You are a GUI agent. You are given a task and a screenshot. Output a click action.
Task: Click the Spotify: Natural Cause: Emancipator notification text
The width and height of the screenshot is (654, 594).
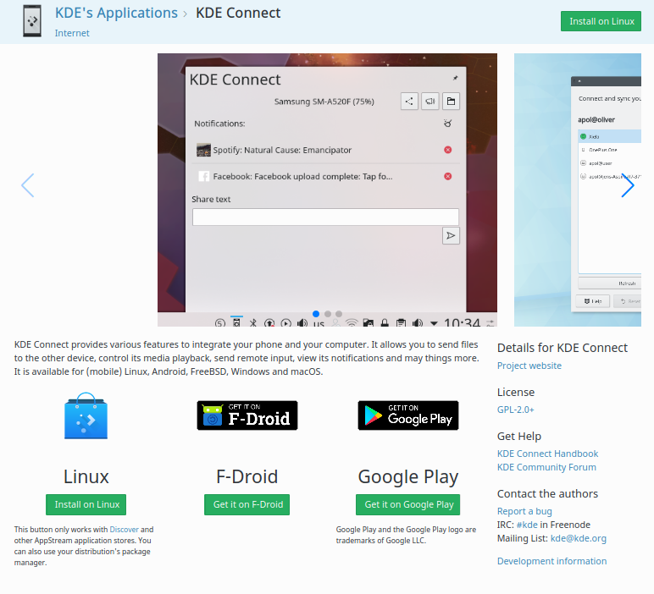282,150
